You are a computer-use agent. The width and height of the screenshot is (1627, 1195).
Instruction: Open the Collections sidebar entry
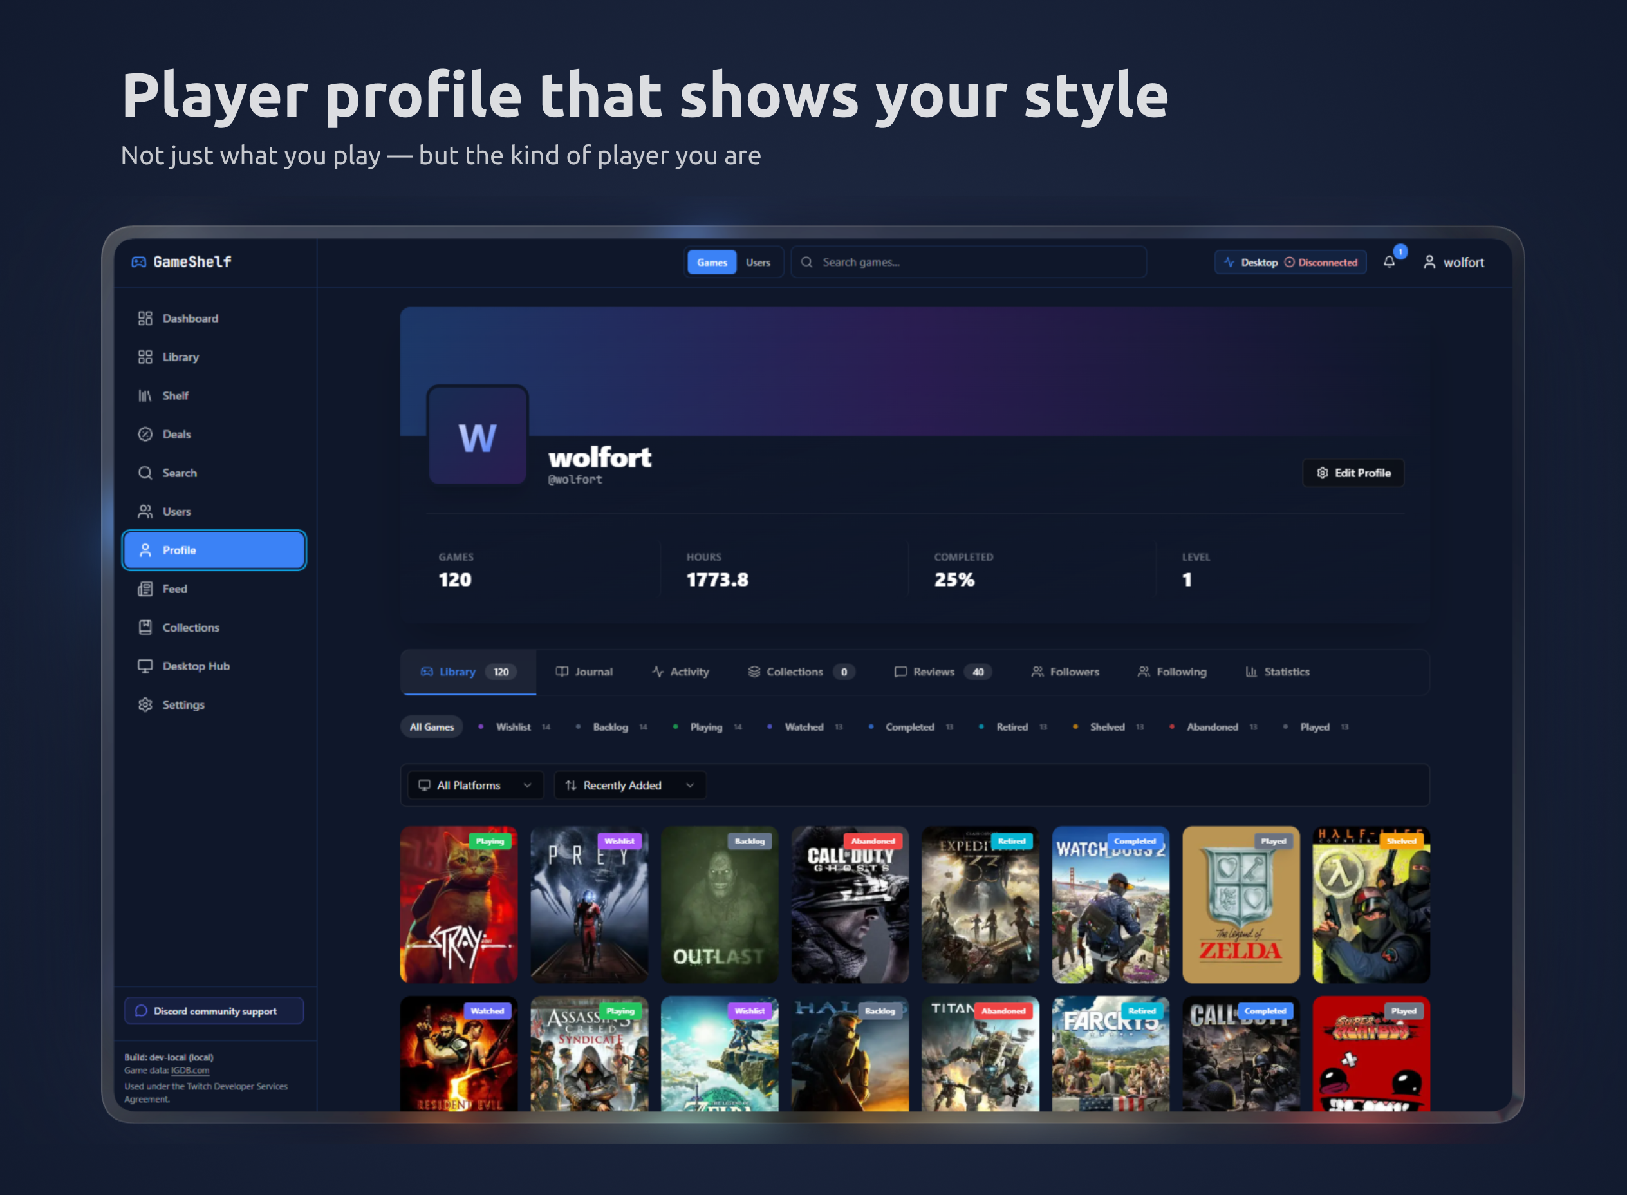(x=190, y=627)
